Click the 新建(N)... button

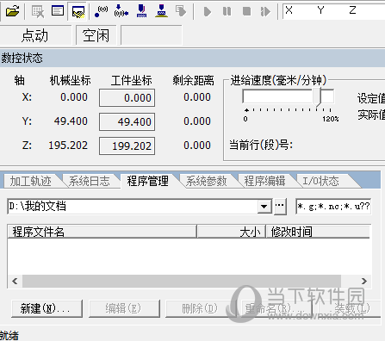(47, 308)
